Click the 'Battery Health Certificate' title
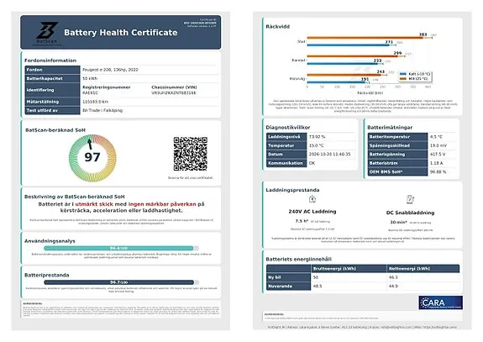 click(x=121, y=32)
